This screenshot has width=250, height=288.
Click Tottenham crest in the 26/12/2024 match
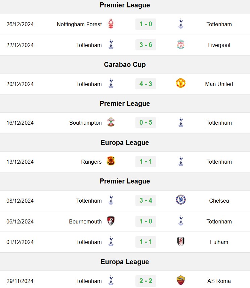(x=181, y=24)
